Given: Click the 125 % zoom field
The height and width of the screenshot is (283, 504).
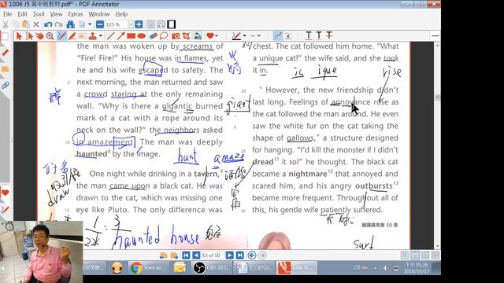Looking at the screenshot, I should point(116,24).
